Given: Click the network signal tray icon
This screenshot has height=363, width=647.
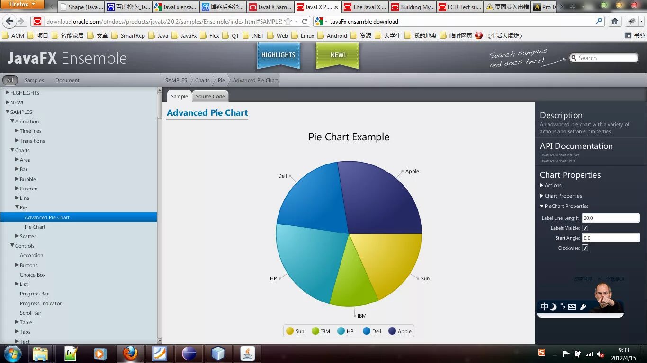Looking at the screenshot, I should pyautogui.click(x=589, y=354).
